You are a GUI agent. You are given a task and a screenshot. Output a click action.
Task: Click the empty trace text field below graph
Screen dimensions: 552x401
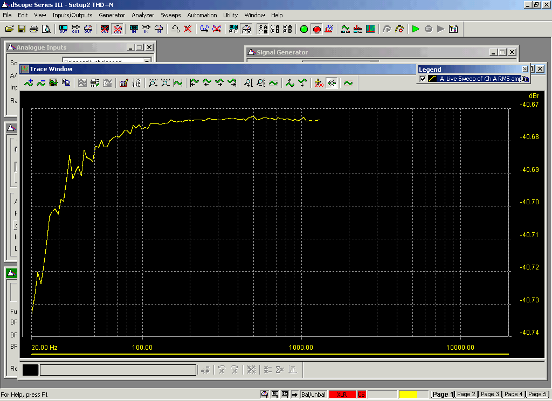(118, 370)
